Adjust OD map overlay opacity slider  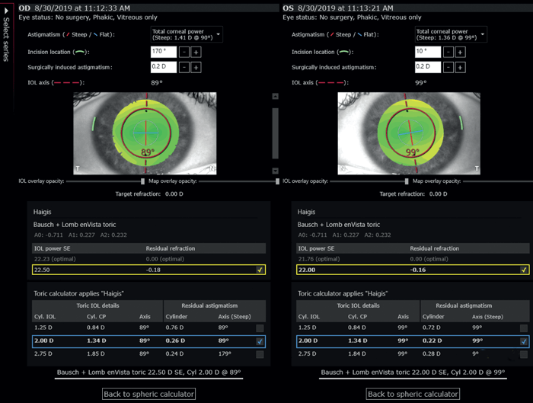click(277, 181)
